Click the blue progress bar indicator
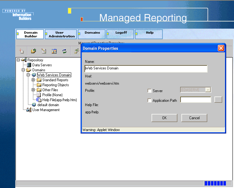 (x=215, y=183)
